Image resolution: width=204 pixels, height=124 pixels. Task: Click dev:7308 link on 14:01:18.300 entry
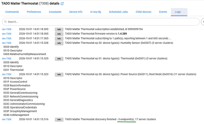(7, 29)
